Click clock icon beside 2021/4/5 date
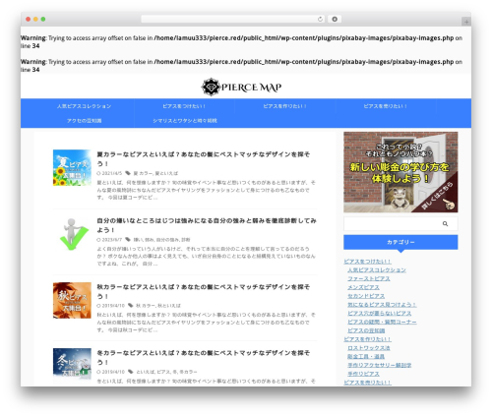492x416 pixels. [98, 173]
